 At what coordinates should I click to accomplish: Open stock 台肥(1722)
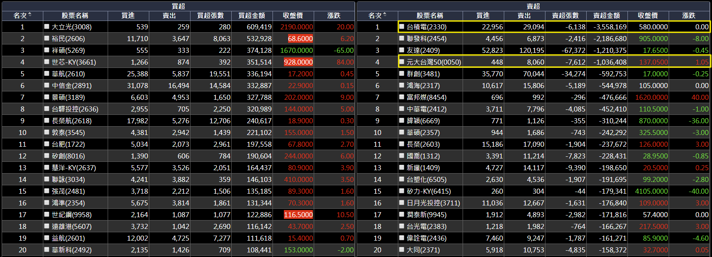coord(68,144)
